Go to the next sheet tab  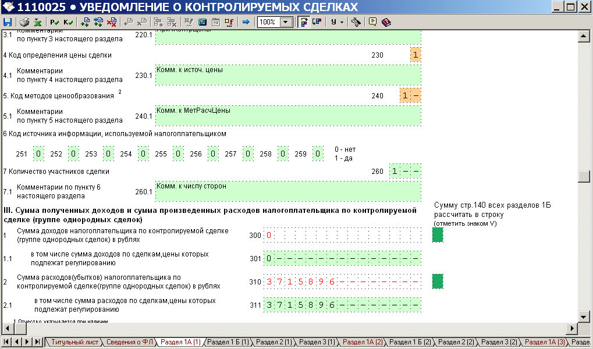click(x=27, y=342)
